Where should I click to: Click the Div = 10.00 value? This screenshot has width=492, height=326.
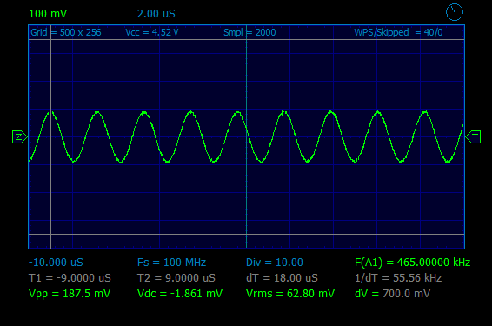275,263
